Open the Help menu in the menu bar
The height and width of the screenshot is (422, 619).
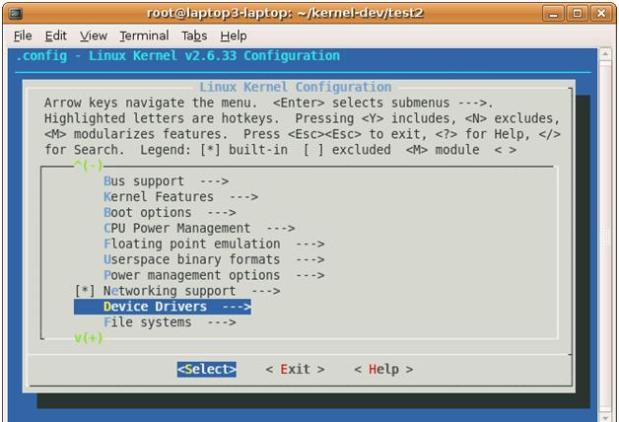tap(234, 35)
